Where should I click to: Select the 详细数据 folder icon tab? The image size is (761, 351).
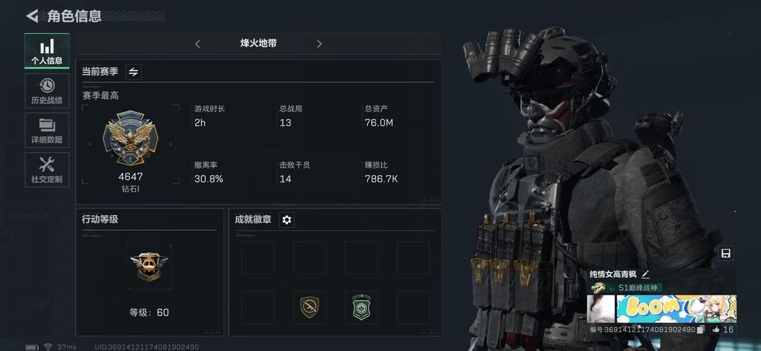47,130
